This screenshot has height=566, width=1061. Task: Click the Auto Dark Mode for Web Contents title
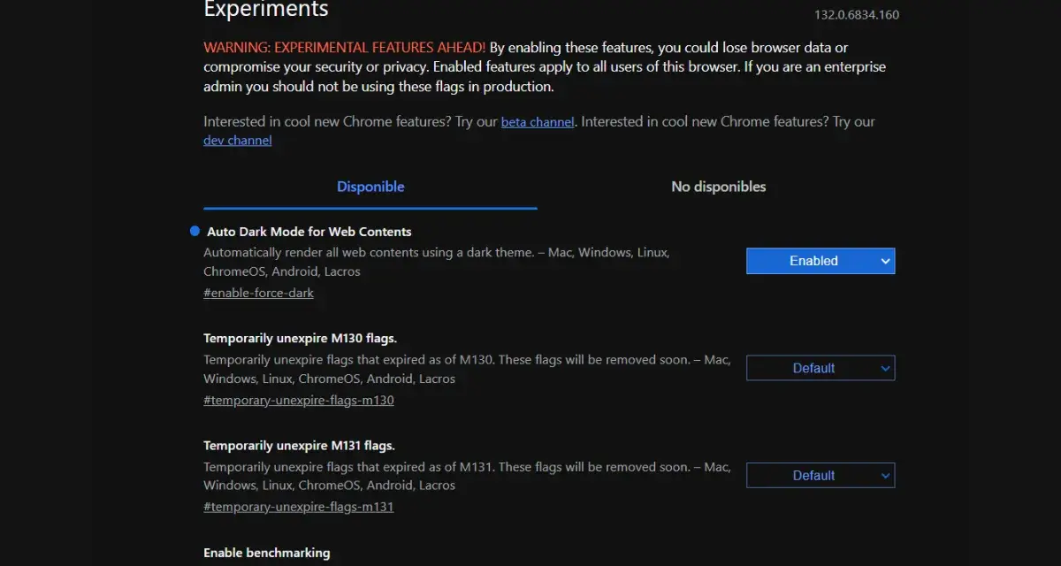[x=309, y=232]
